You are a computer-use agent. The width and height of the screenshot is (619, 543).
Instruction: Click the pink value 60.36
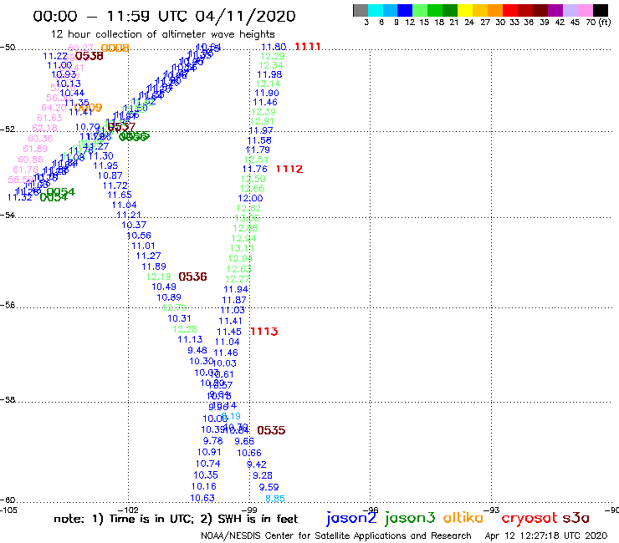click(x=40, y=139)
